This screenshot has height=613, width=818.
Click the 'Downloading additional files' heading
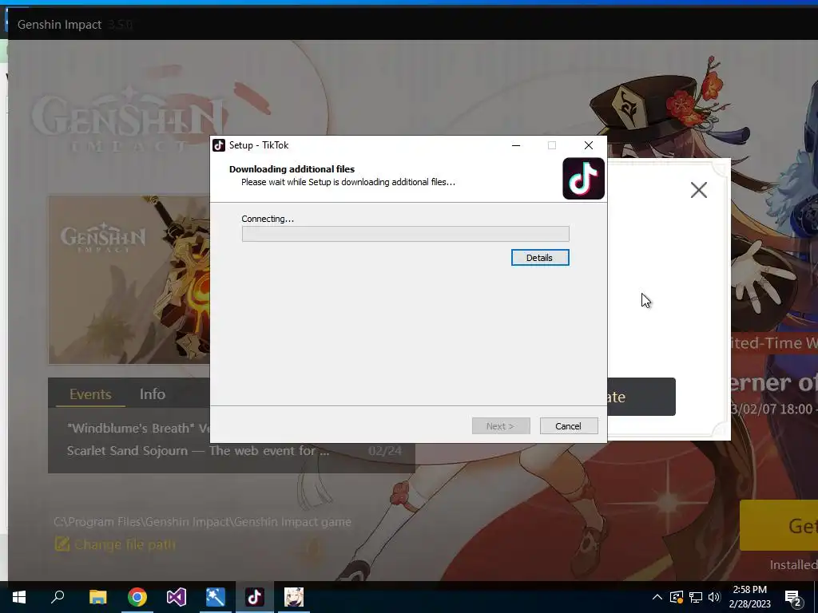(292, 169)
